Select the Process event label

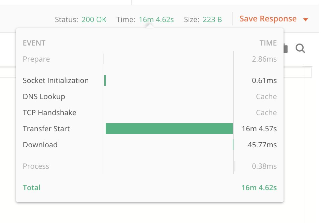click(x=36, y=166)
